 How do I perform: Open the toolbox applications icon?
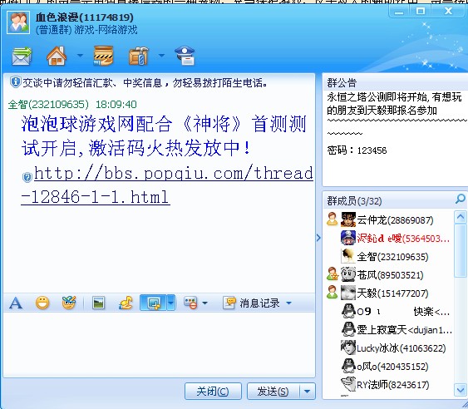click(x=139, y=56)
